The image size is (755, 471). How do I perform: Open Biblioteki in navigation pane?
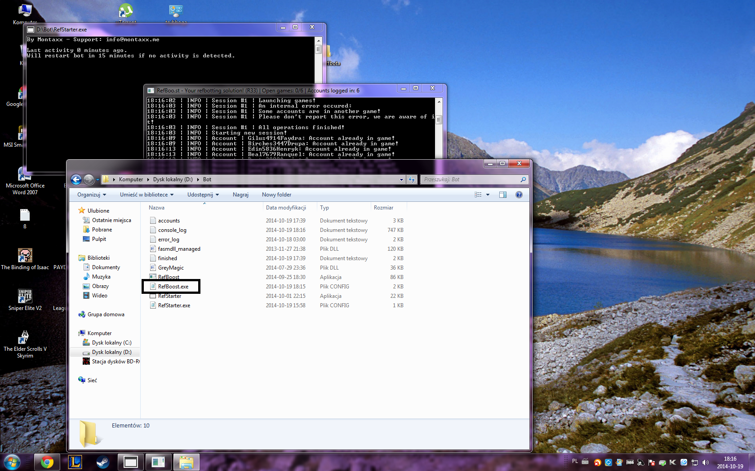click(x=98, y=258)
